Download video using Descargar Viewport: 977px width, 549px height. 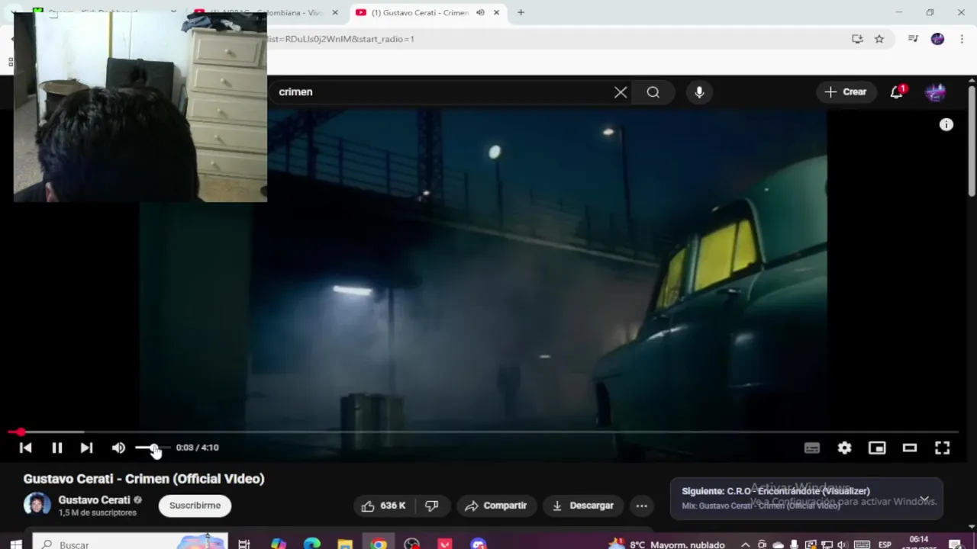[583, 506]
